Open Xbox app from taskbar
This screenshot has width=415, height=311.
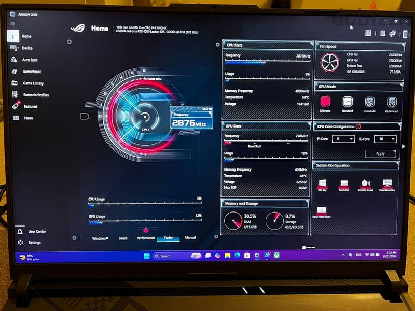pos(276,255)
